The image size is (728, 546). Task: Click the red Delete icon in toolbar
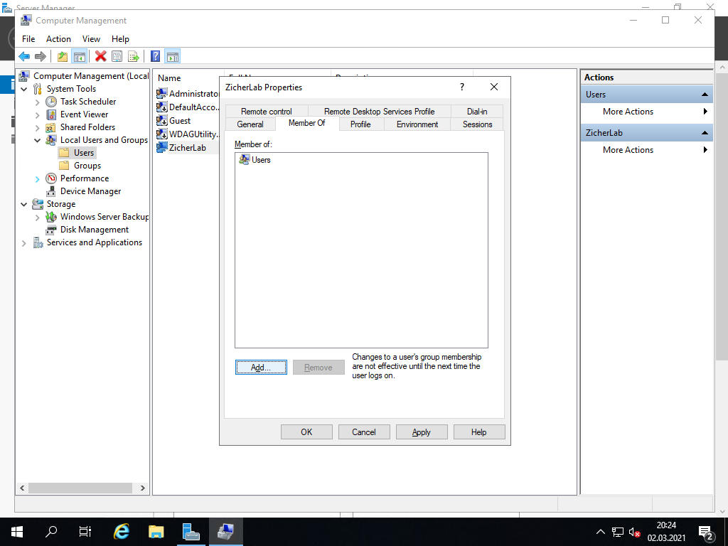100,57
